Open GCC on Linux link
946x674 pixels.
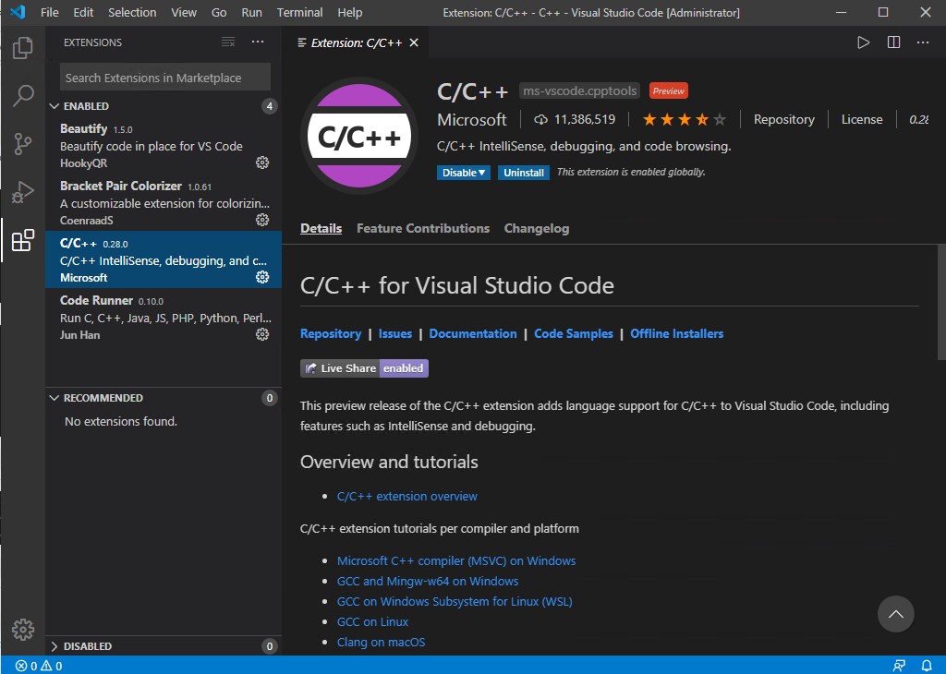(x=373, y=621)
